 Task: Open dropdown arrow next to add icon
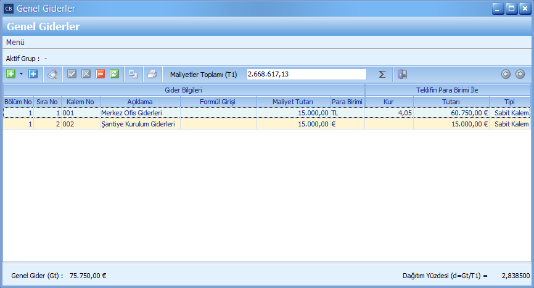point(21,74)
